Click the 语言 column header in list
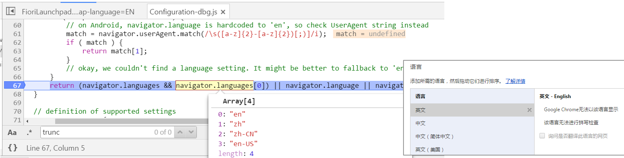Screen dimensions: 624x158 (x=420, y=96)
